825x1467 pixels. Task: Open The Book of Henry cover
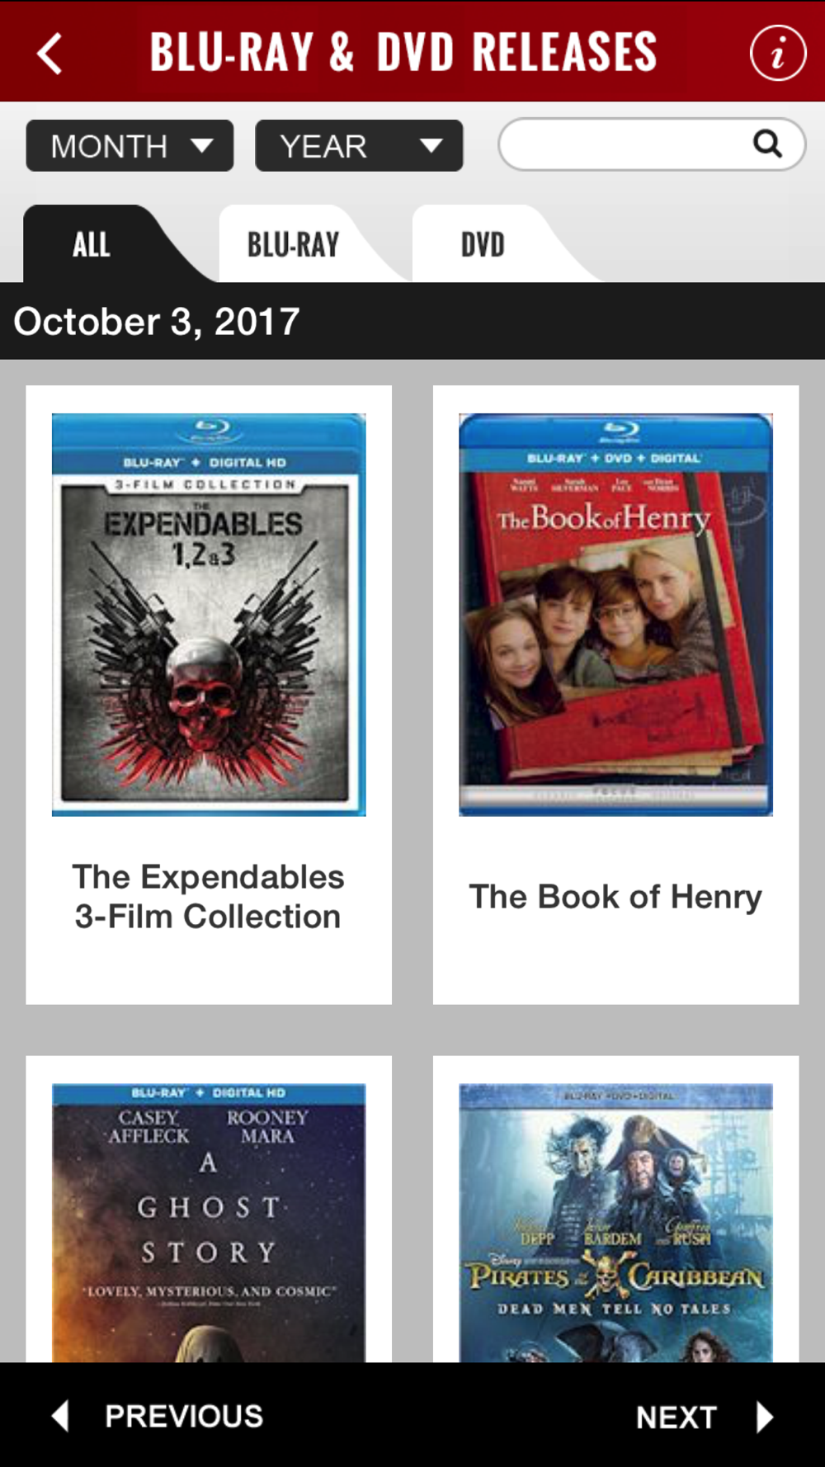click(x=615, y=615)
